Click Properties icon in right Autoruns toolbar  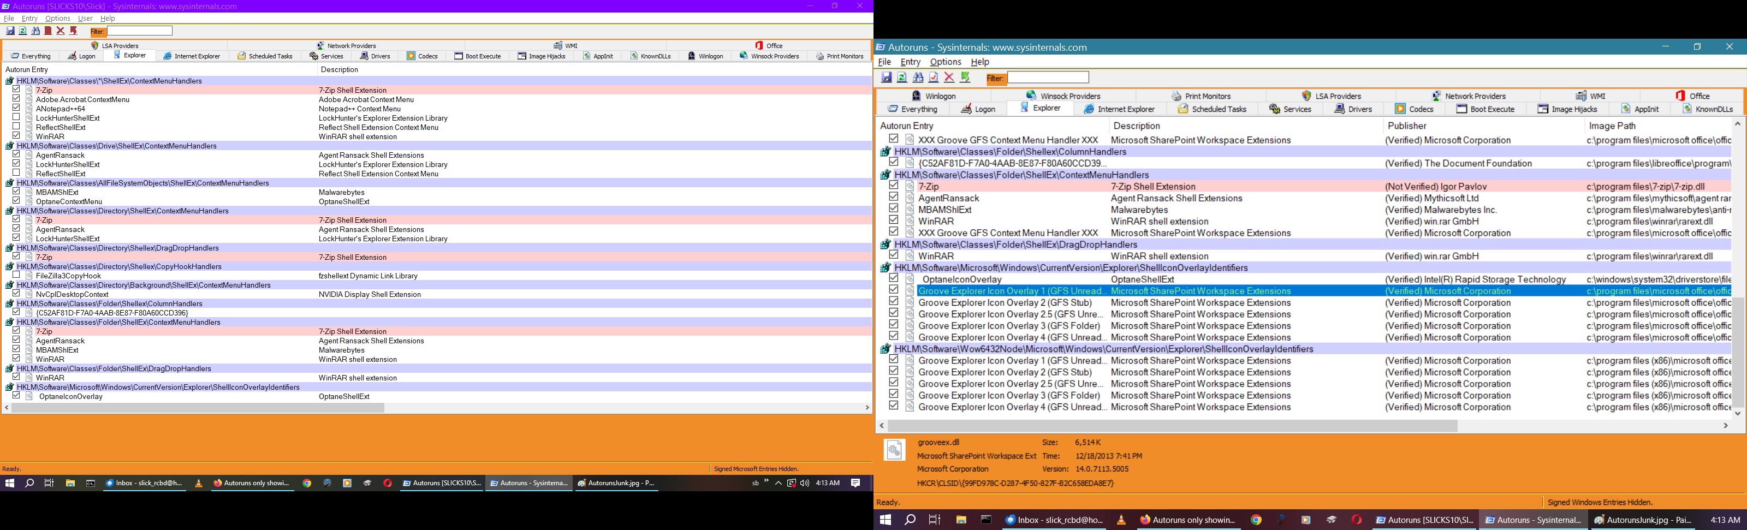pos(934,78)
